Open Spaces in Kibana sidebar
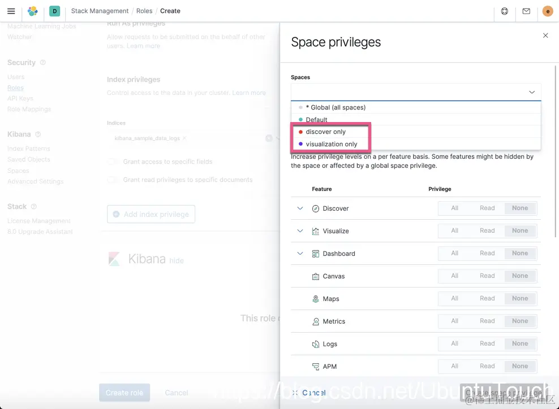 coord(18,171)
